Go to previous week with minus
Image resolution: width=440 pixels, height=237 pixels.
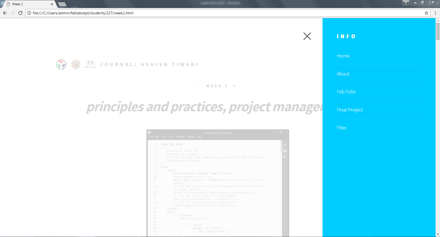200,86
